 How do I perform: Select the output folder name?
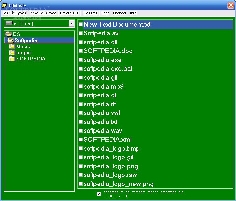tap(24, 52)
